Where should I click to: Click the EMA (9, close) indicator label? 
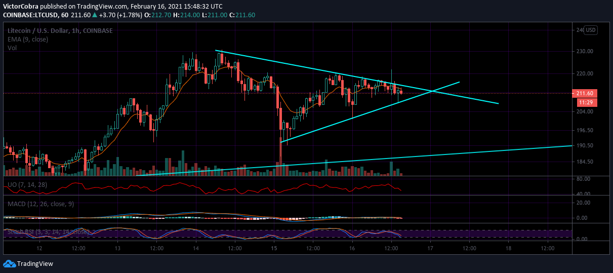pyautogui.click(x=27, y=39)
